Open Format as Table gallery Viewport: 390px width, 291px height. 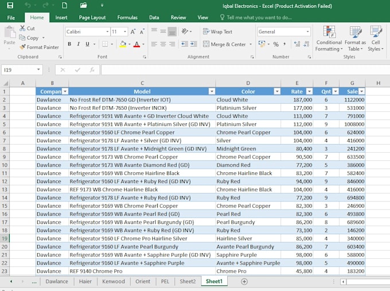[355, 38]
